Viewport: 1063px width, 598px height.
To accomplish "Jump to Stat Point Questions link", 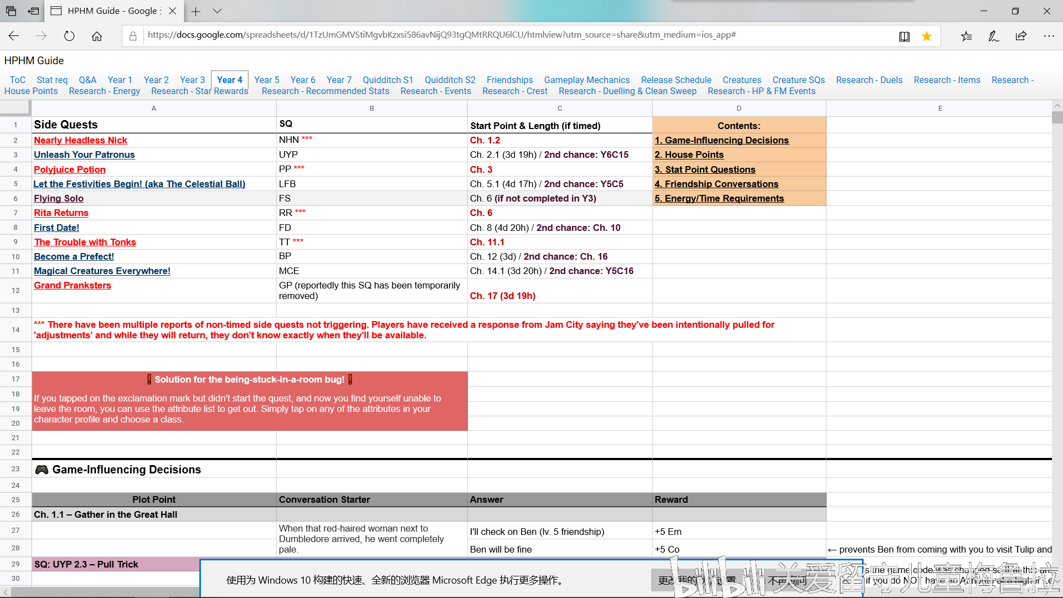I will (x=705, y=169).
